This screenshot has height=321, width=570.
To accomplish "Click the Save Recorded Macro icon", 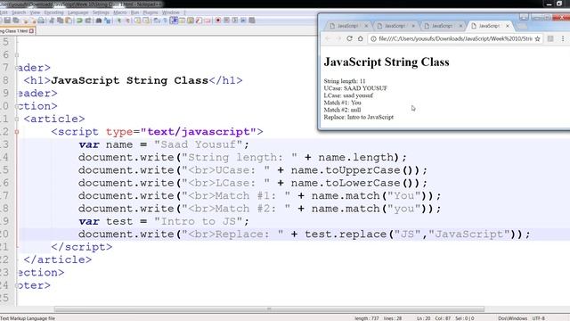I will tap(251, 21).
